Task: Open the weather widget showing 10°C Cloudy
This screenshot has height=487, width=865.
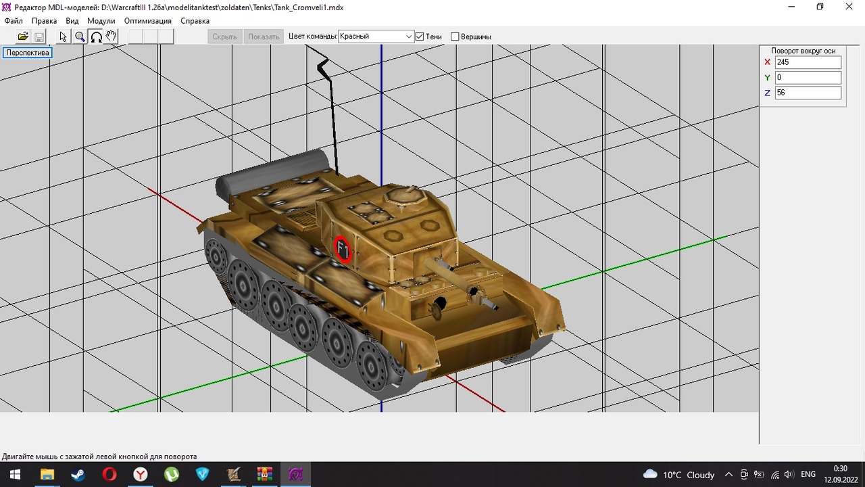Action: tap(679, 475)
